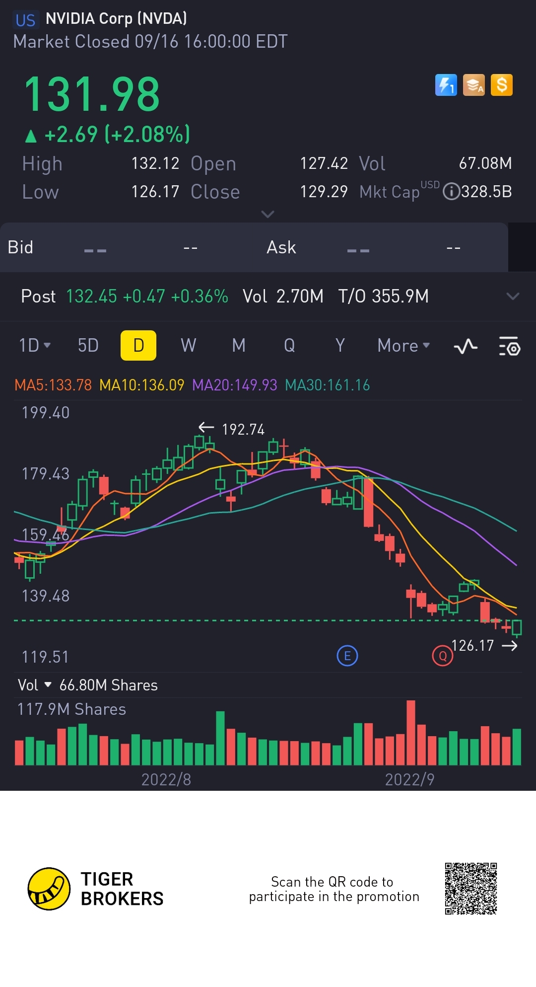The width and height of the screenshot is (536, 987).
Task: Tap the 66.80M Shares volume reading
Action: tap(108, 685)
